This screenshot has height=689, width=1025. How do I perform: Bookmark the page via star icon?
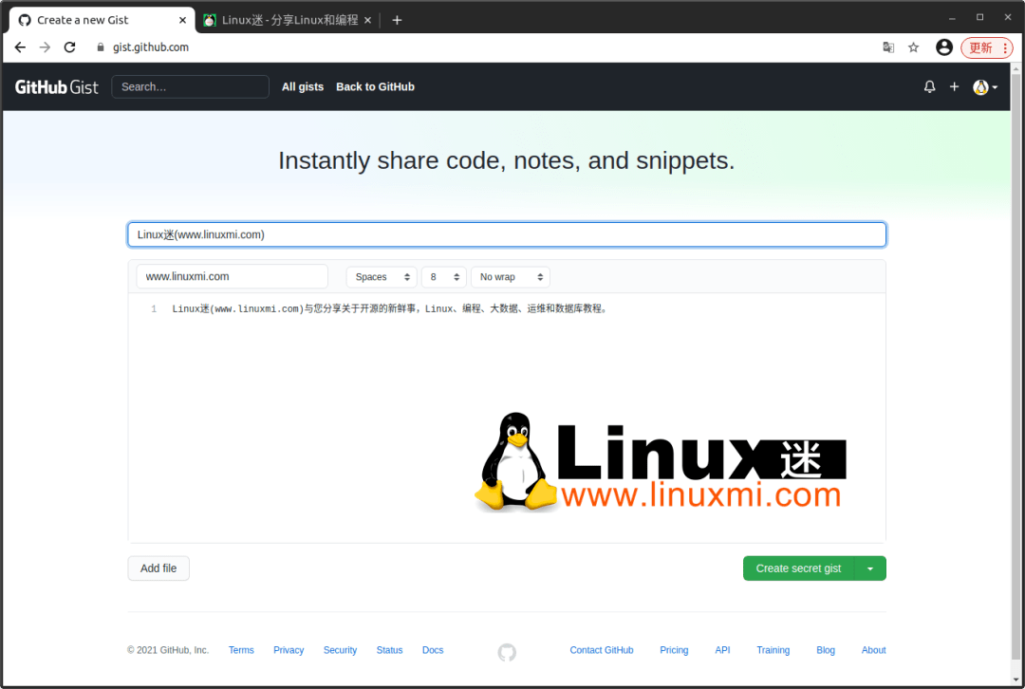coord(913,47)
